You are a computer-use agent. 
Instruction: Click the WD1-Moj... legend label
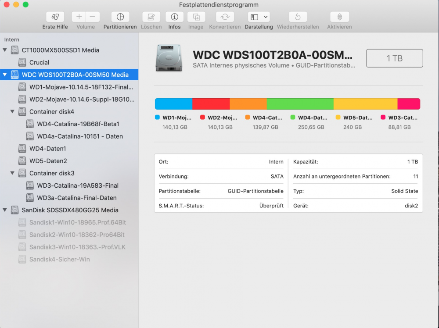pos(177,118)
